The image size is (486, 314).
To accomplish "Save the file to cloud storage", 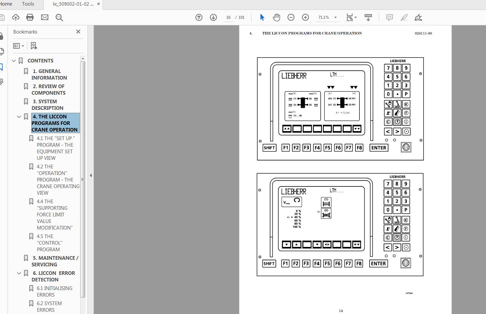I will tap(15, 17).
